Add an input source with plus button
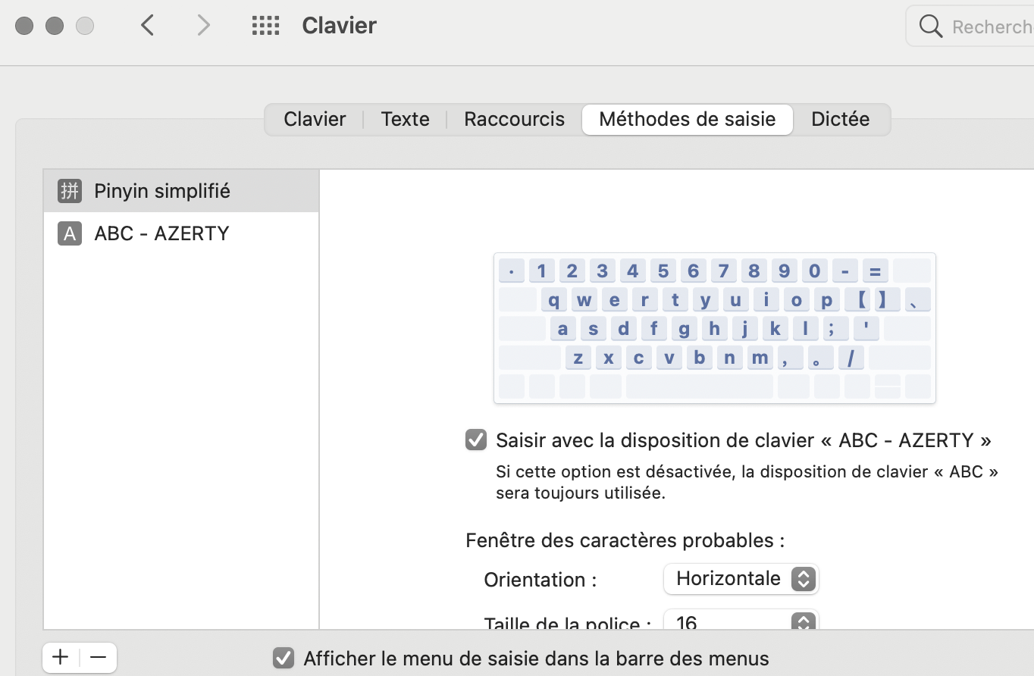 pyautogui.click(x=61, y=657)
